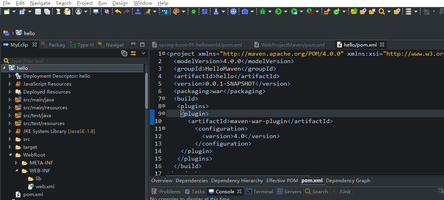
Task: Click the green power button icon
Action: coord(193,11)
